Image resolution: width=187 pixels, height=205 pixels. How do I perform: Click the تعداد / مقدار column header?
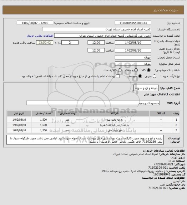44,113
